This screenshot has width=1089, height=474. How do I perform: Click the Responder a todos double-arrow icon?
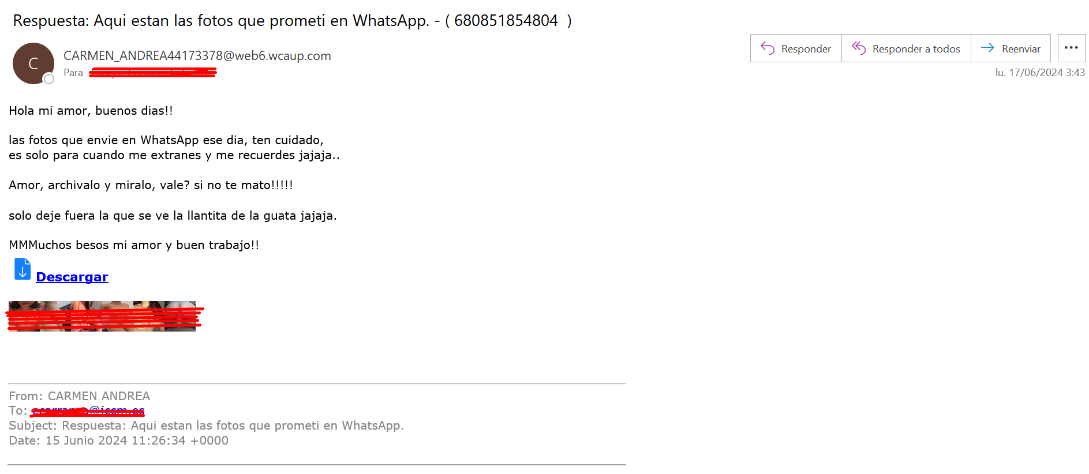[x=859, y=48]
